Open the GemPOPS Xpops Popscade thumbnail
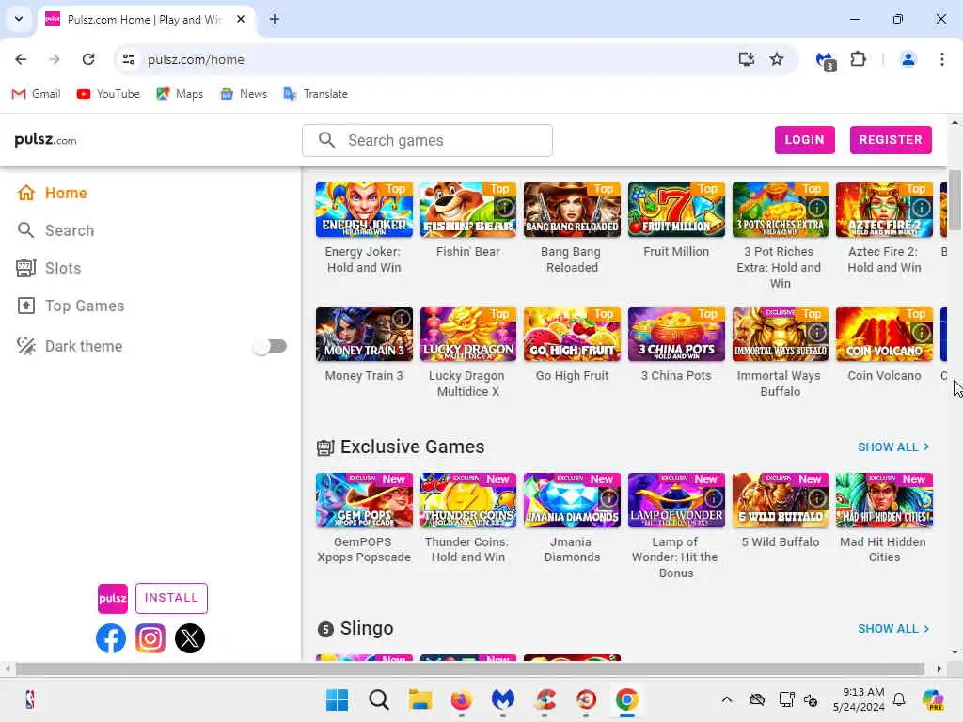Screen dimensions: 963x722 pyautogui.click(x=364, y=500)
